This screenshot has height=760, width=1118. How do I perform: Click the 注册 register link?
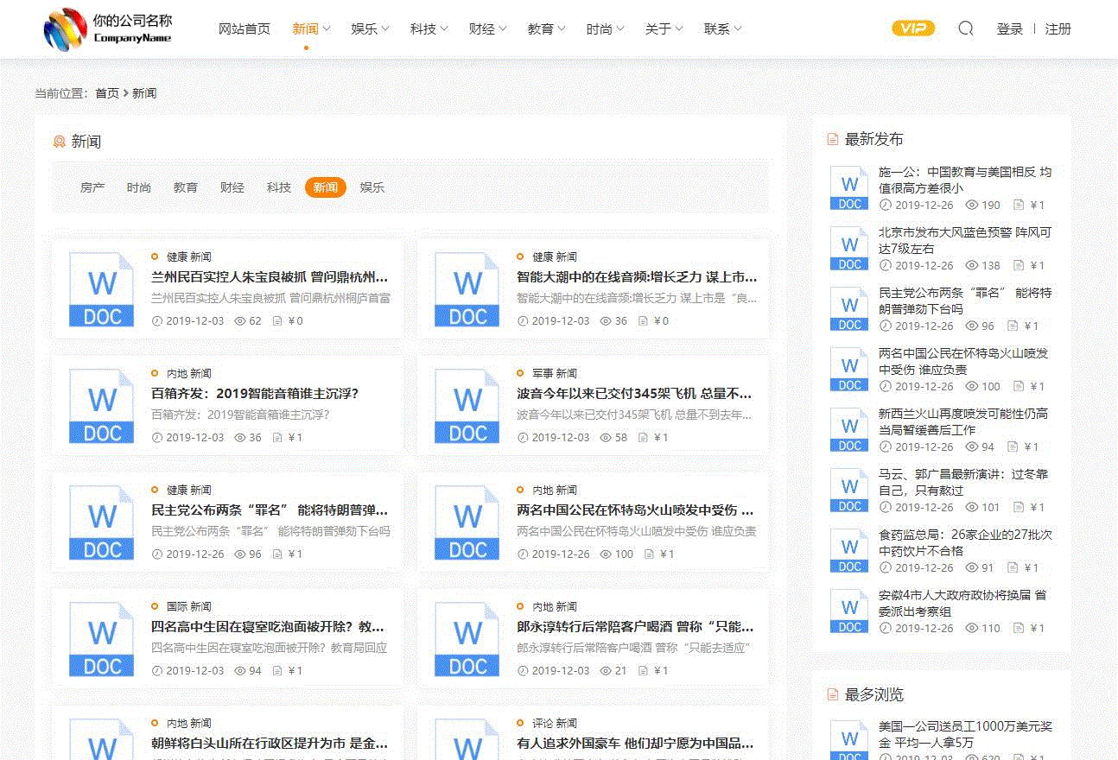point(1058,28)
